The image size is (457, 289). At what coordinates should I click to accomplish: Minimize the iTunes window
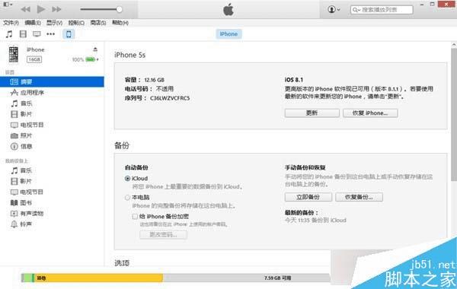click(x=422, y=4)
